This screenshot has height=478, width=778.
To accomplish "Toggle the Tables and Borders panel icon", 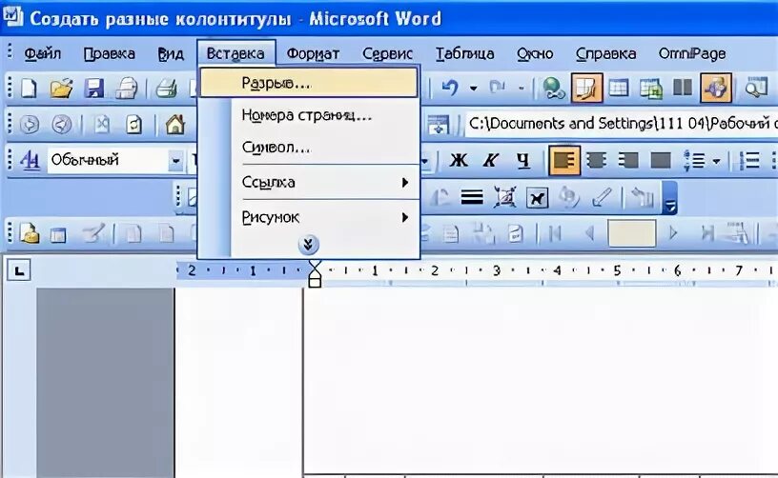I will pyautogui.click(x=587, y=89).
